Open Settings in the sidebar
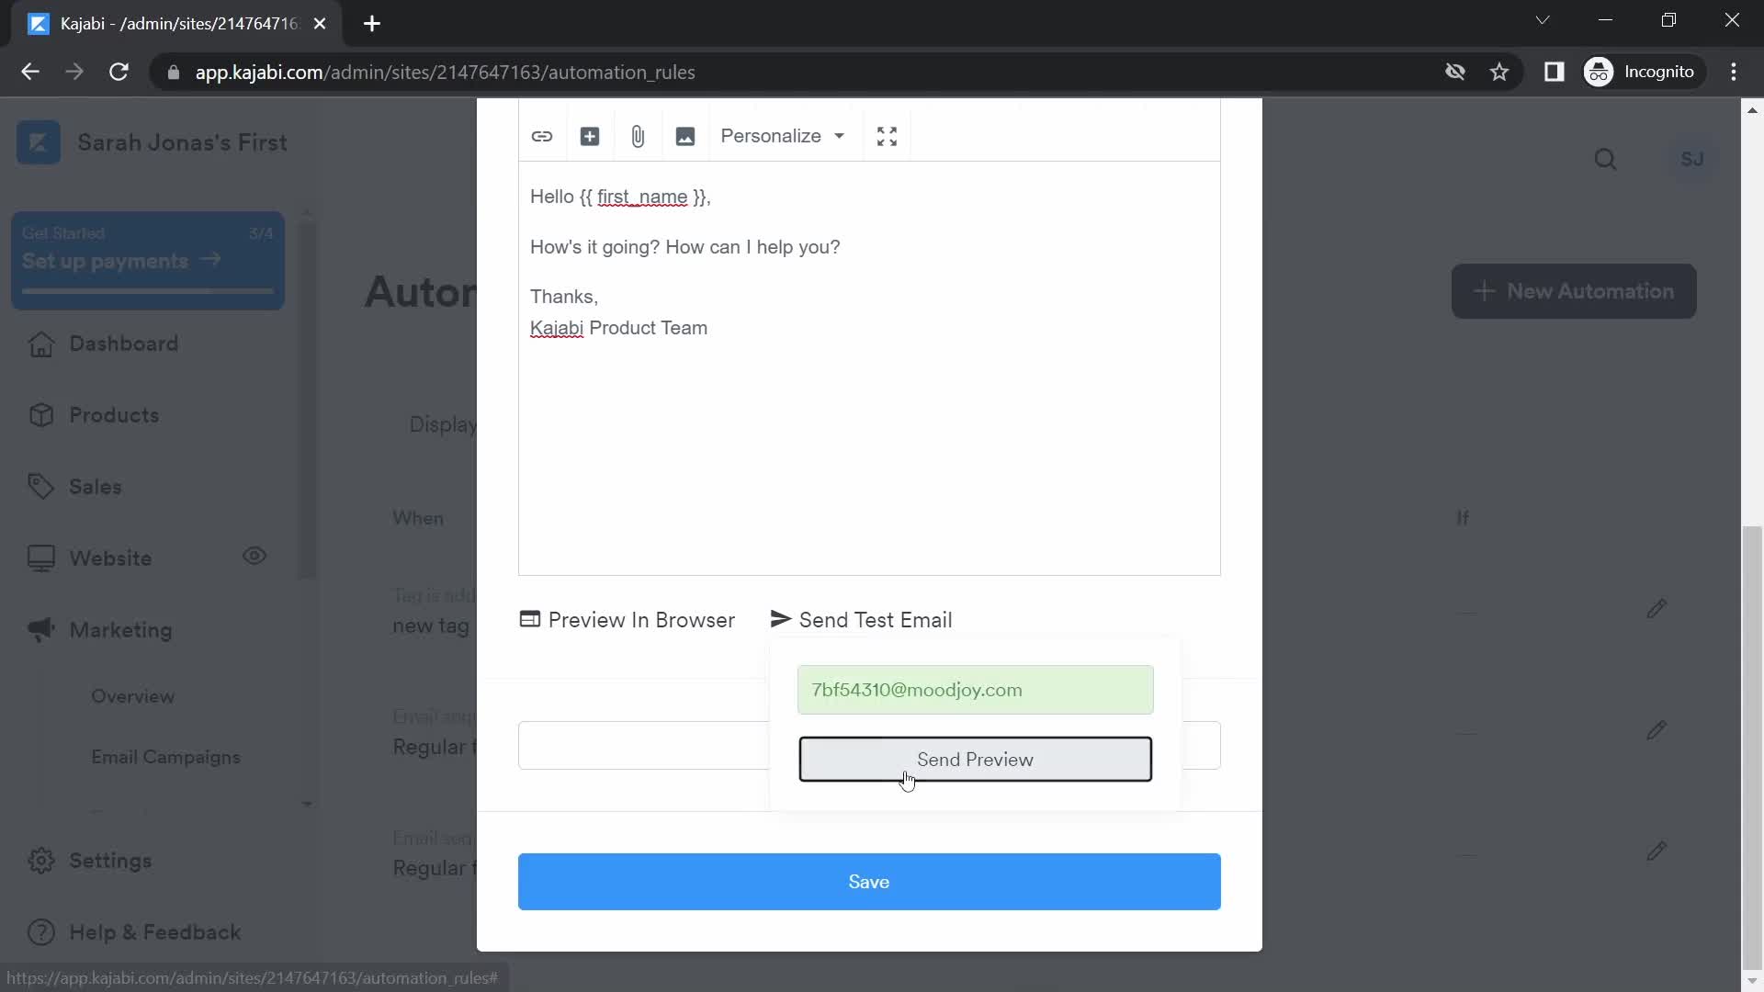This screenshot has width=1764, height=992. coord(110,861)
